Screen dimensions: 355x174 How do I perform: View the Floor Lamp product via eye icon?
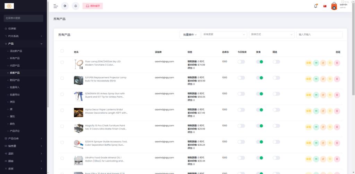pyautogui.click(x=316, y=63)
